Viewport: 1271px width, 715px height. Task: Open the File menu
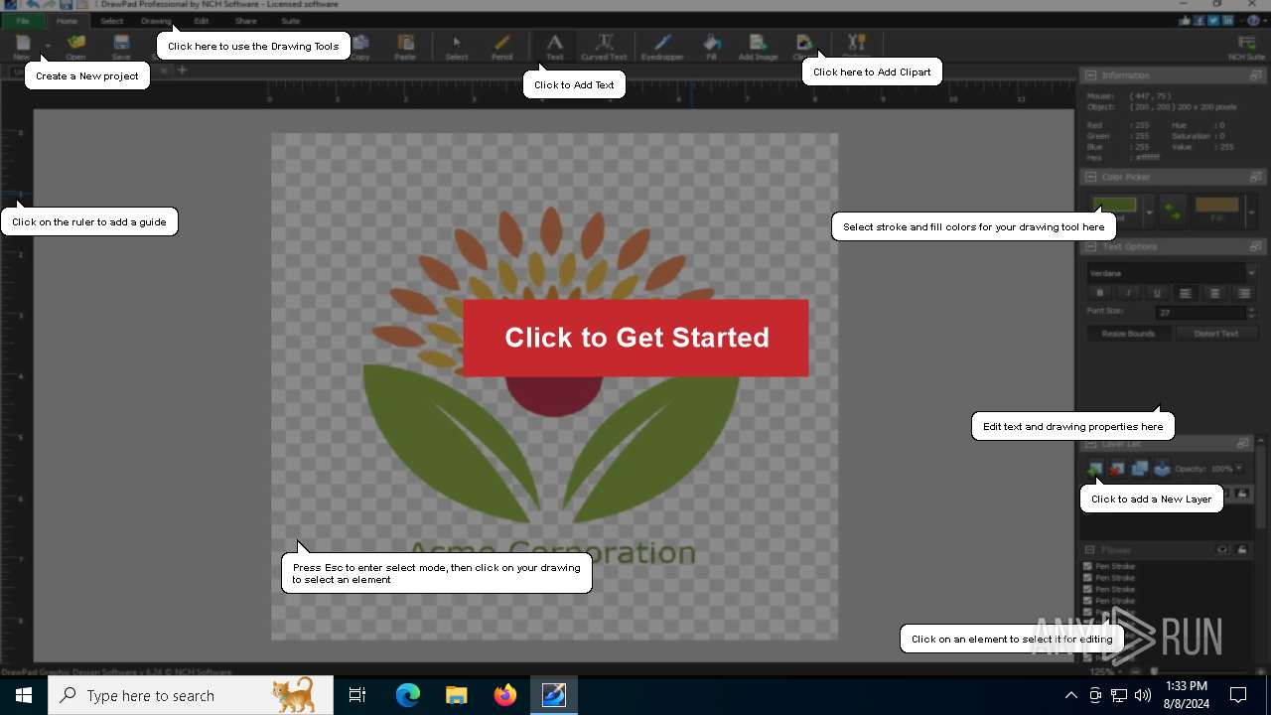point(22,21)
